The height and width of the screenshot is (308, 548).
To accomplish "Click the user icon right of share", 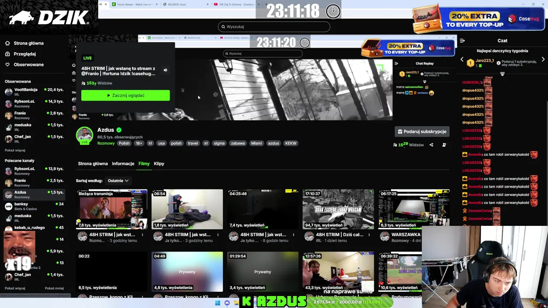I will pos(444,145).
